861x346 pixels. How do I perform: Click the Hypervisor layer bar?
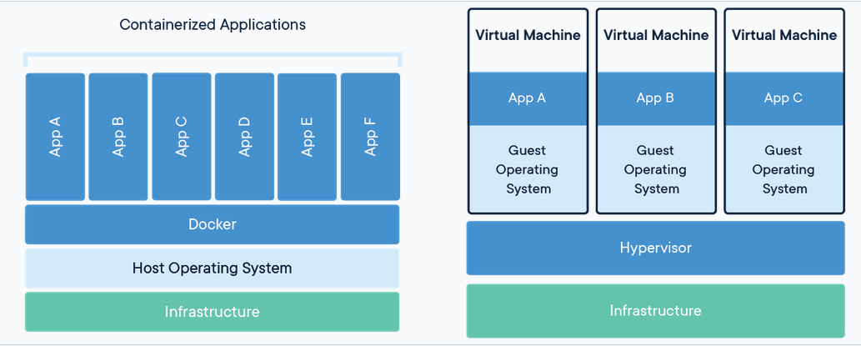[x=656, y=248]
